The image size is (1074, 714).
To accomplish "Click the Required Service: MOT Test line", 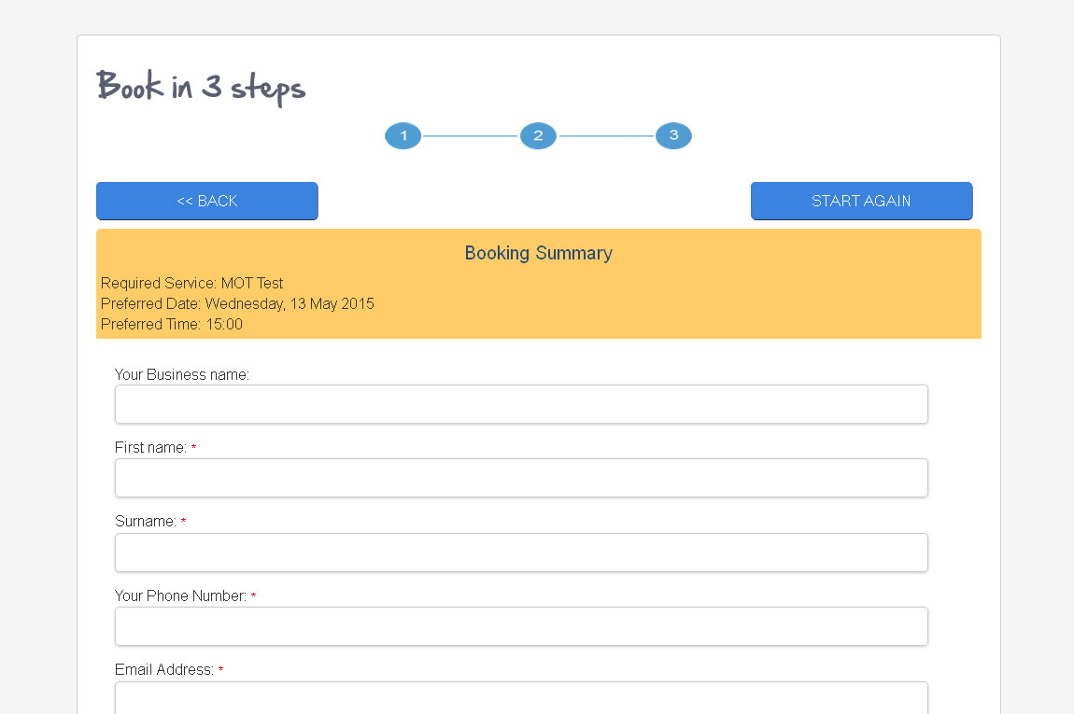I will [191, 283].
